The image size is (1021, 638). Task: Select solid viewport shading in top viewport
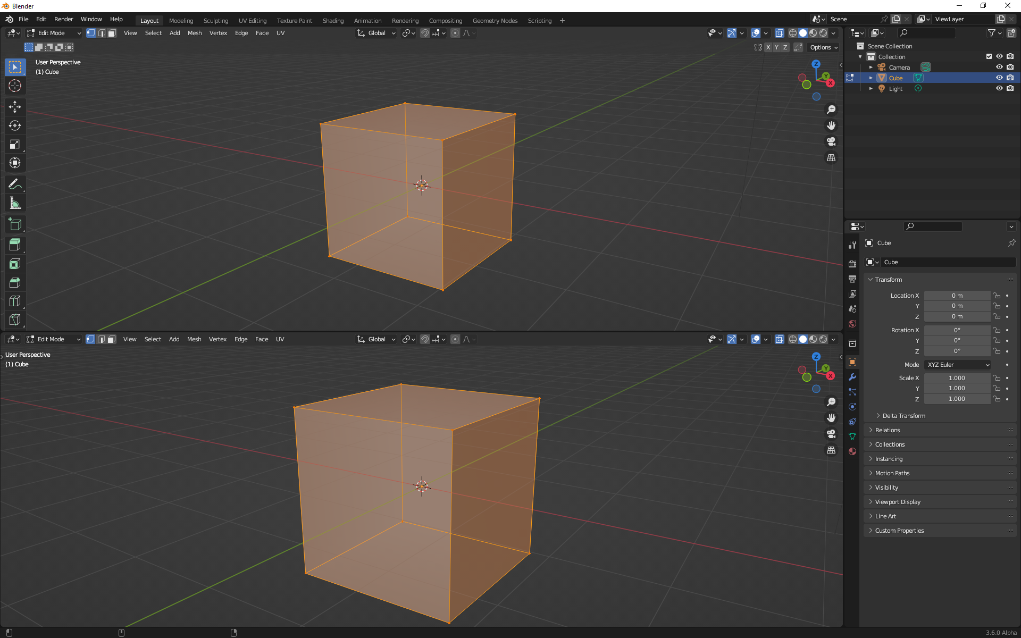pos(803,33)
